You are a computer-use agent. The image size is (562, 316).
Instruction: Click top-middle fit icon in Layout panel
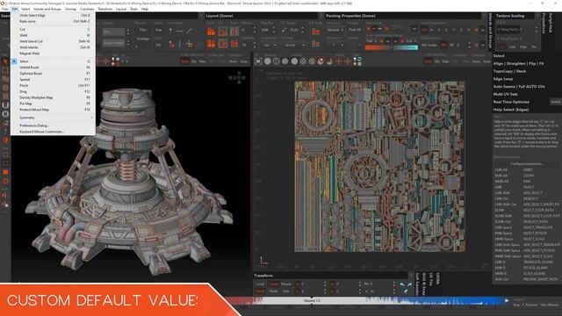point(222,32)
